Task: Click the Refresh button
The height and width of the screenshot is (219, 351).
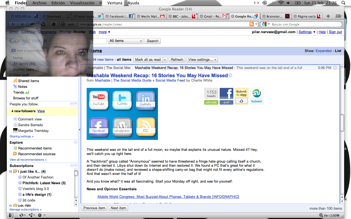Action: [x=177, y=60]
